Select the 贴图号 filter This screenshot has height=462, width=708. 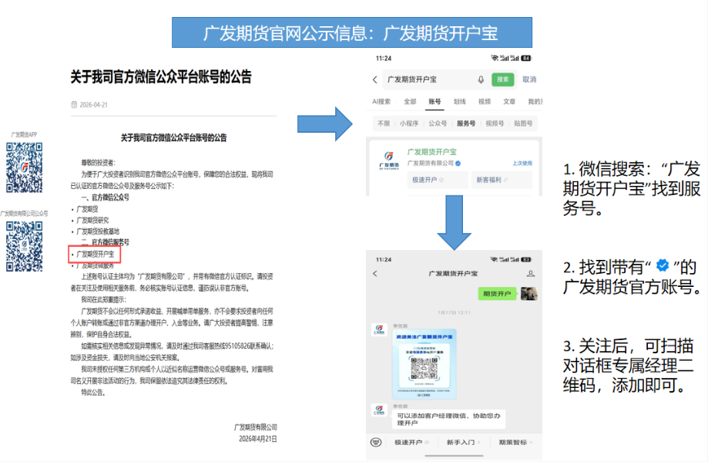(523, 123)
